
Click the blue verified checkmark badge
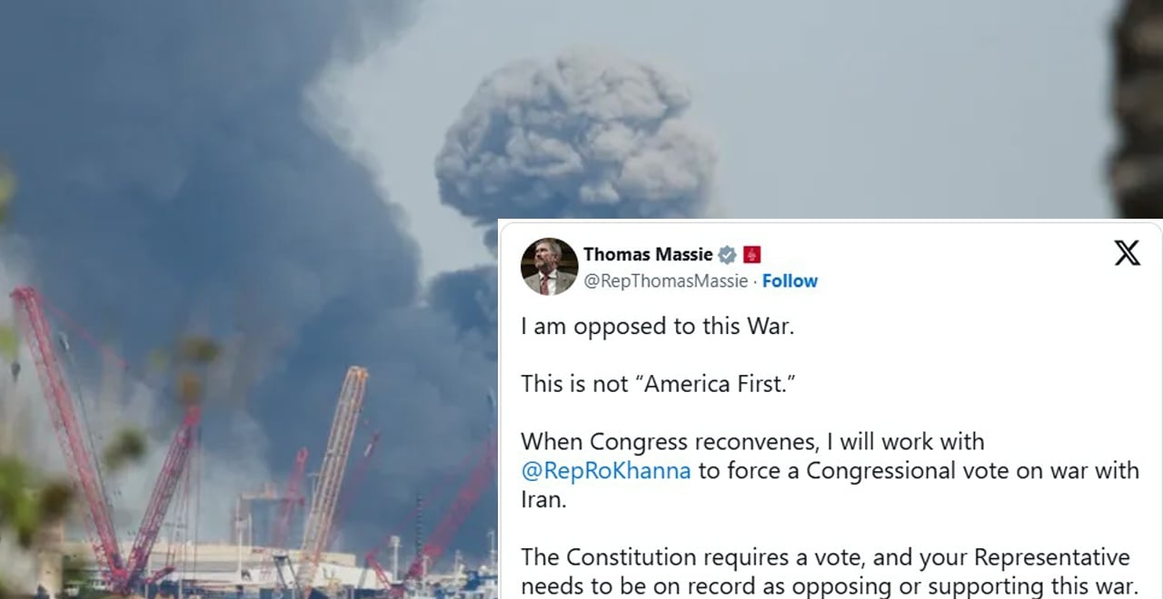(x=727, y=255)
